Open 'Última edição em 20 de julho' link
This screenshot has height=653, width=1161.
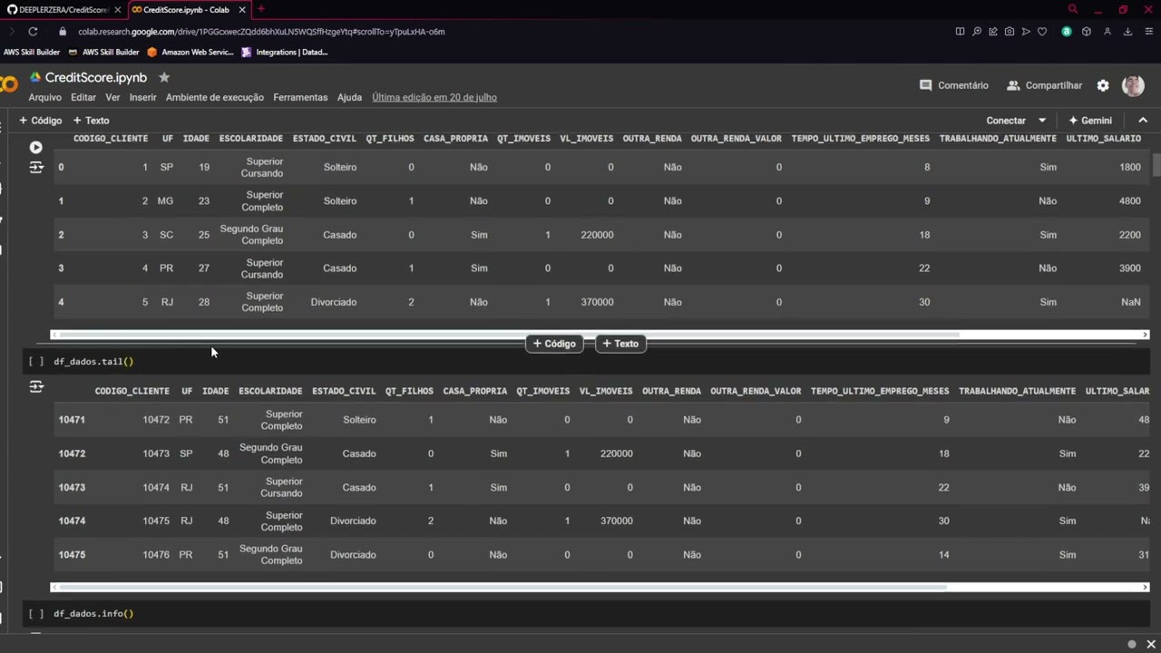point(434,97)
